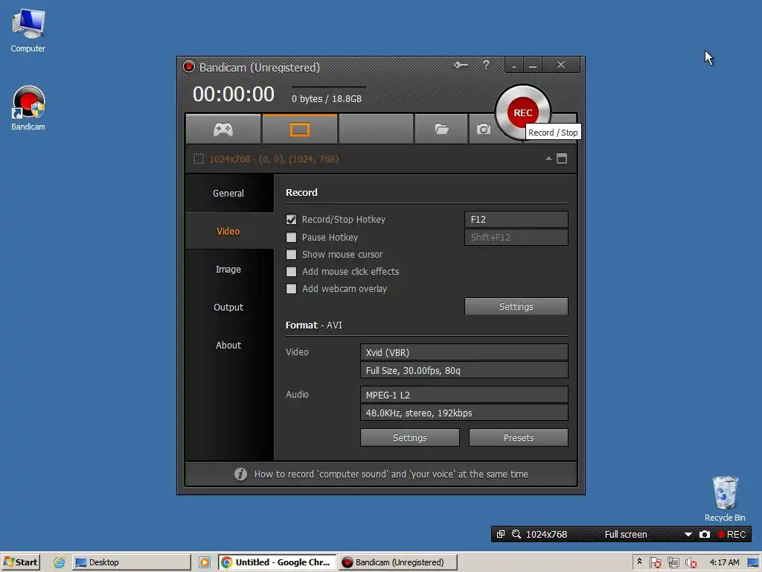Click the Record section Settings button

(x=516, y=306)
